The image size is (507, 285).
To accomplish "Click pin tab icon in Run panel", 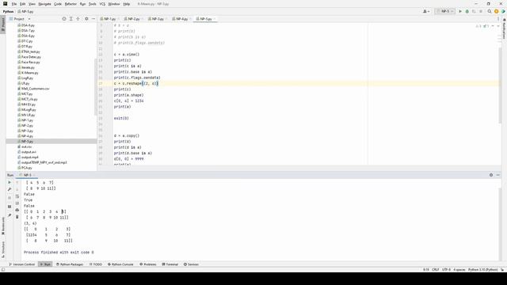I will tap(10, 215).
